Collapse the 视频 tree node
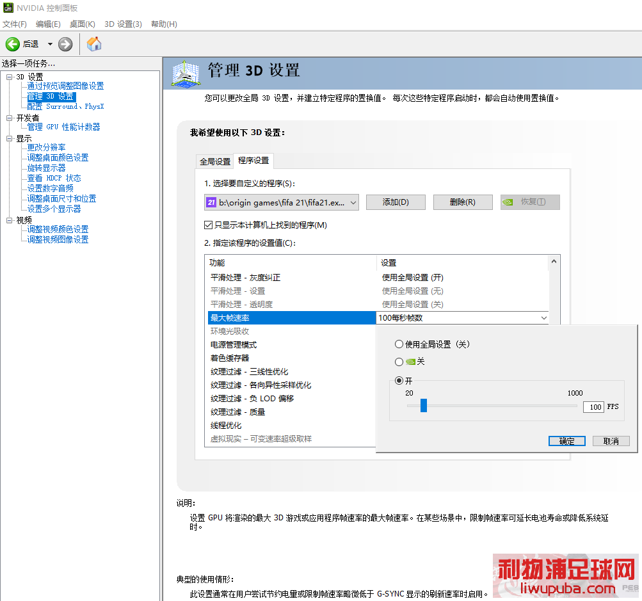 [10, 220]
